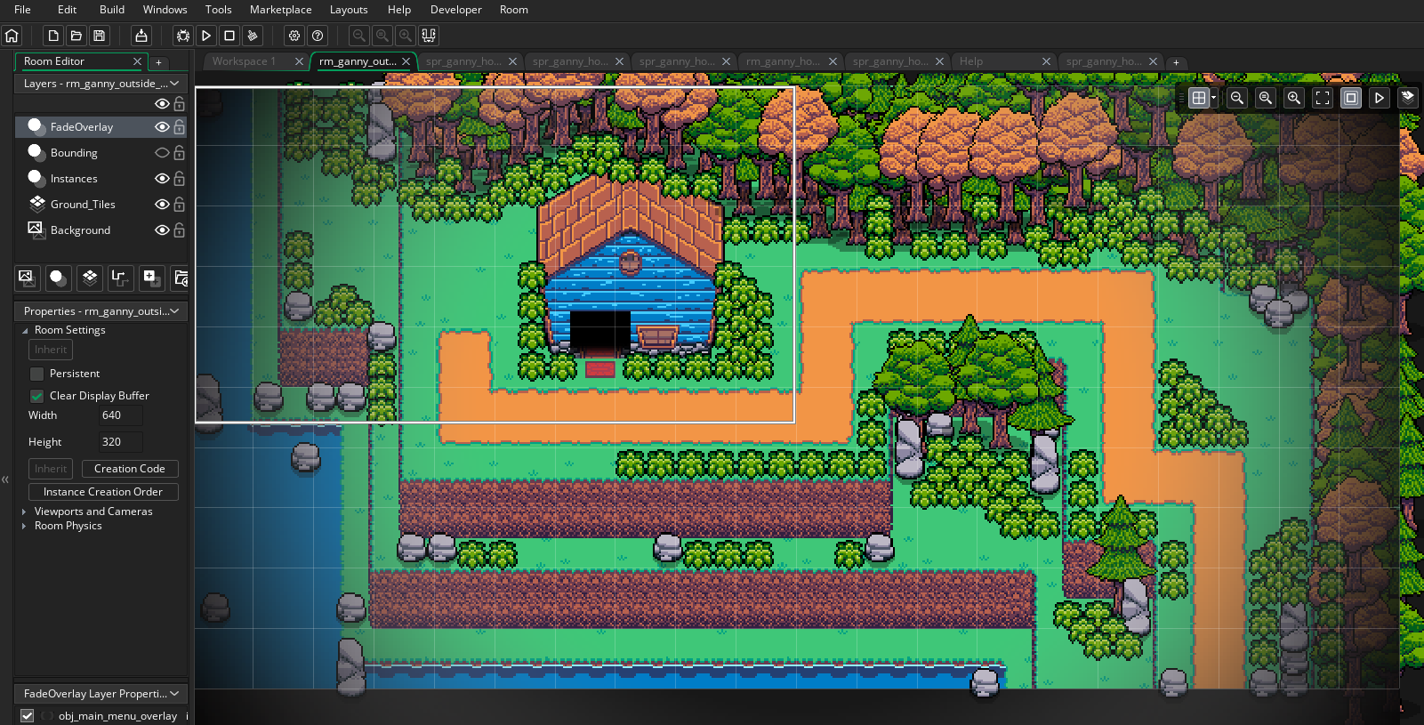Reset the room canvas zoom
The image size is (1424, 725).
1266,98
